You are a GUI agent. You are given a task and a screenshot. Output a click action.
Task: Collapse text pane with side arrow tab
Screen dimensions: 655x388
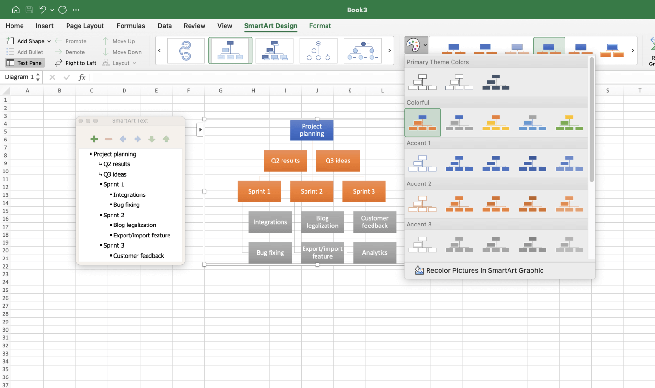point(200,129)
